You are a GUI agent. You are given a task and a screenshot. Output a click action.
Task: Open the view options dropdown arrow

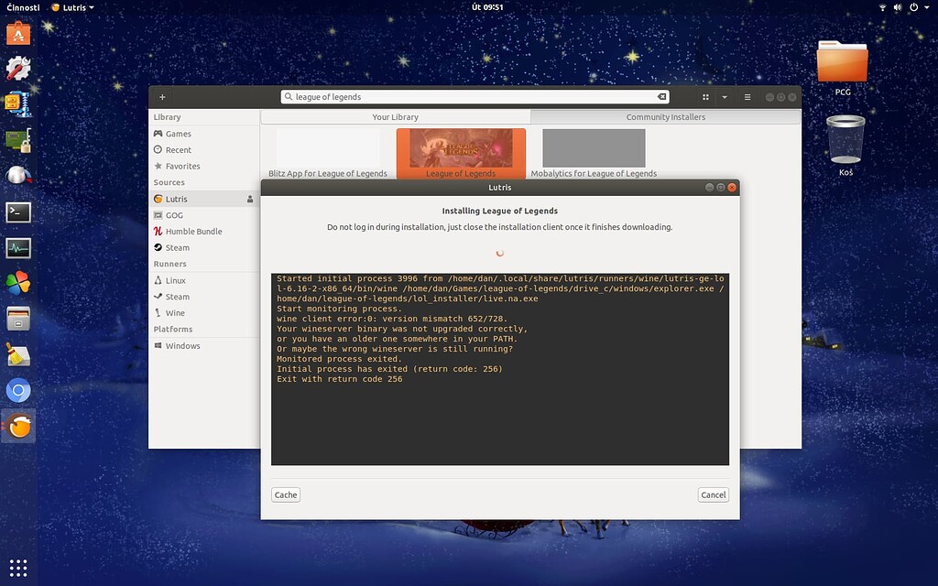[x=725, y=97]
